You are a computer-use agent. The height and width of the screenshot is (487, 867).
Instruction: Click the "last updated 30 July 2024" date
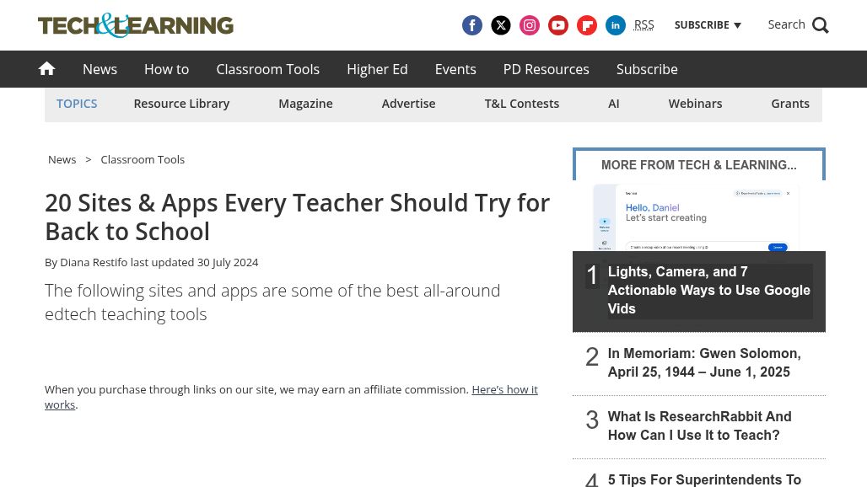click(x=194, y=262)
